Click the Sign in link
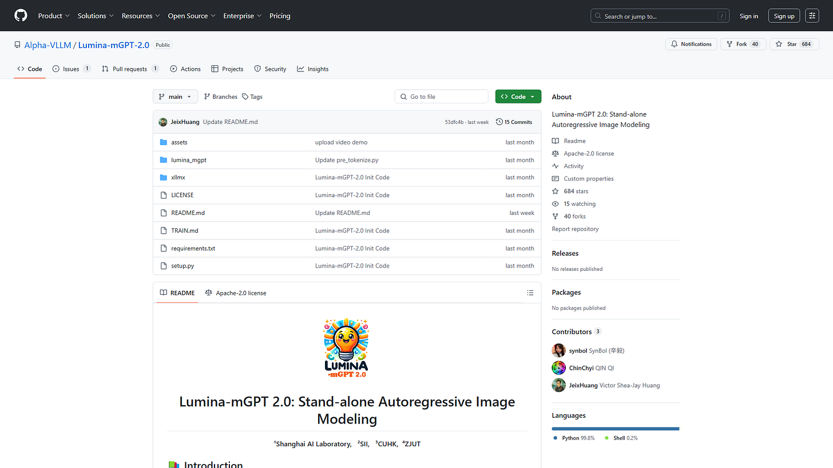 748,16
